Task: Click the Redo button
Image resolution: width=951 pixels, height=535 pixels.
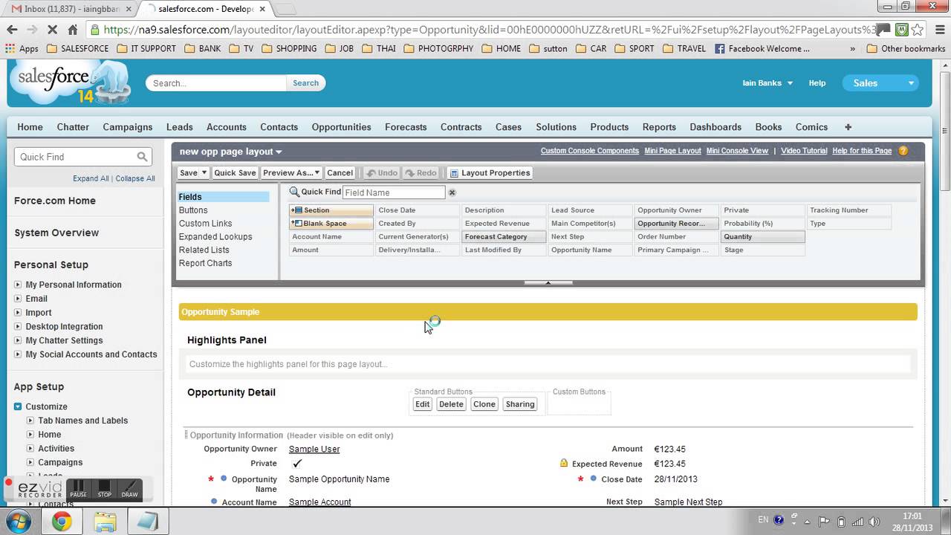Action: tap(421, 172)
